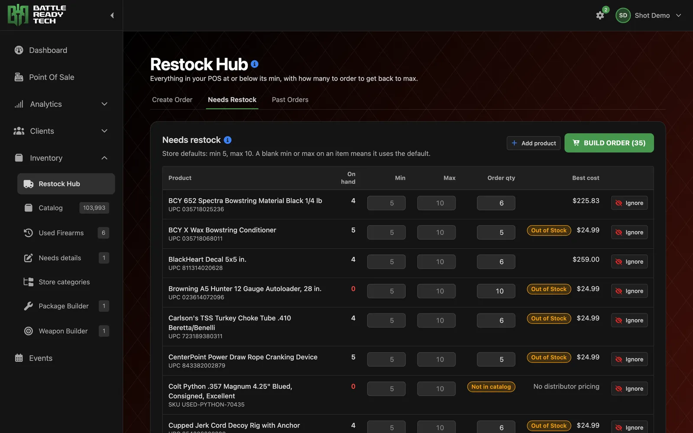Ignore the Colt Python .357 Magnum row
Image resolution: width=693 pixels, height=433 pixels.
pyautogui.click(x=629, y=389)
